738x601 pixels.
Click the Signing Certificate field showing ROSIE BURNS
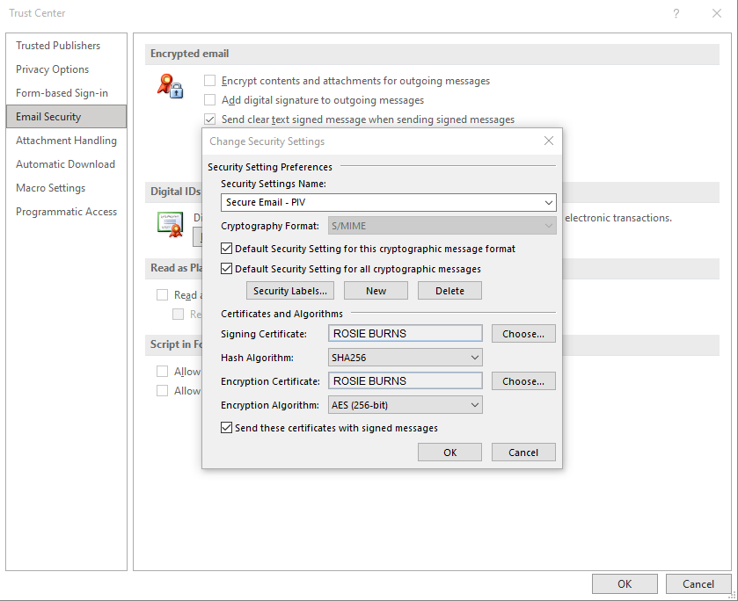click(405, 333)
